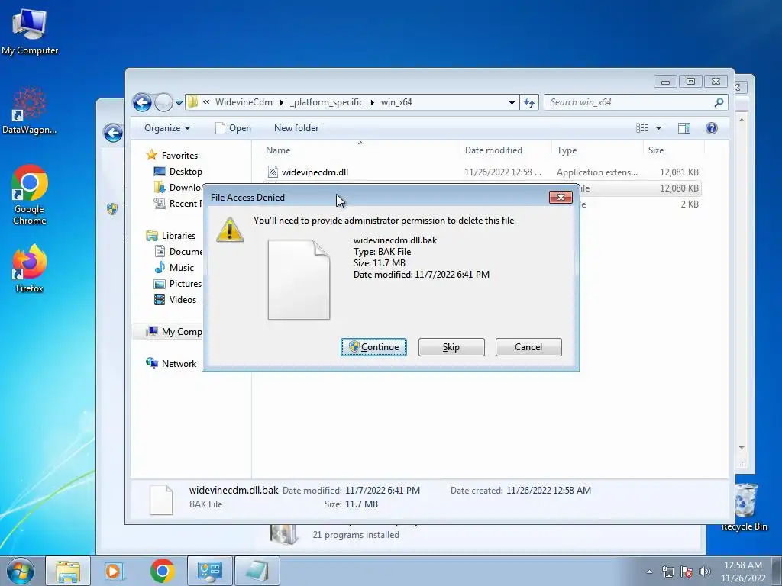Select the widevinecdm.dll file

(x=315, y=172)
